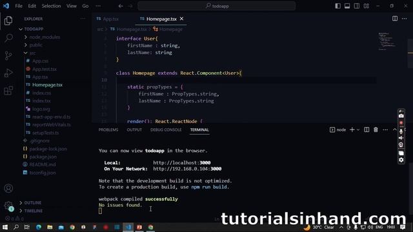The image size is (413, 232).
Task: Toggle the secondary side bar layout icon
Action: pos(357,6)
